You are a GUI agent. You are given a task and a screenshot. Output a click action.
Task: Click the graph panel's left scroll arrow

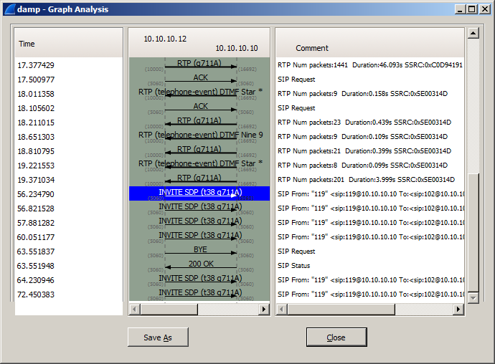(134, 309)
